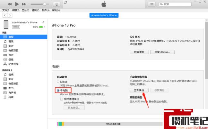Click the forward navigation arrow

[10, 15]
